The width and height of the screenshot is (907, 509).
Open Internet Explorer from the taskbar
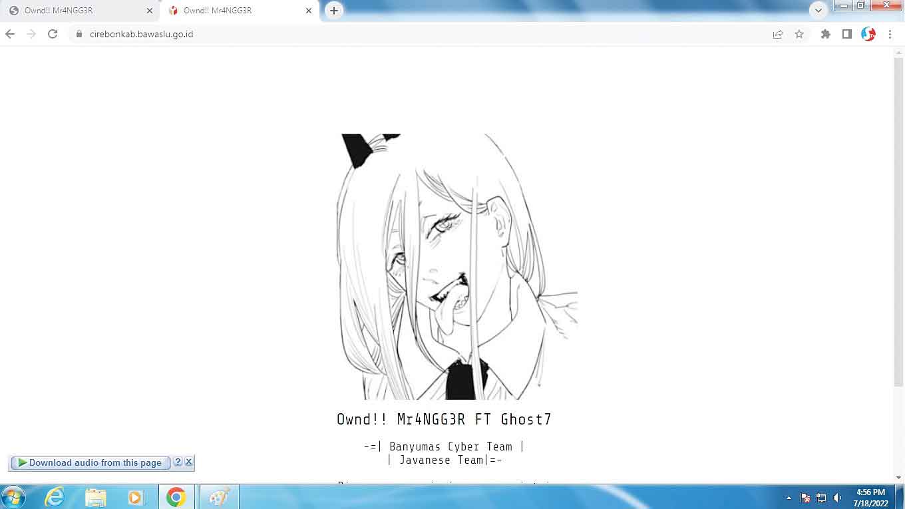55,497
